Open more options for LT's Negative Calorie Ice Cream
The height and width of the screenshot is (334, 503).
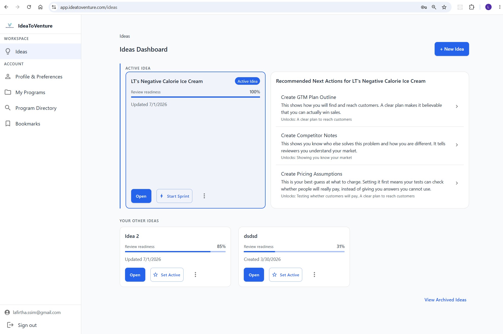(204, 196)
